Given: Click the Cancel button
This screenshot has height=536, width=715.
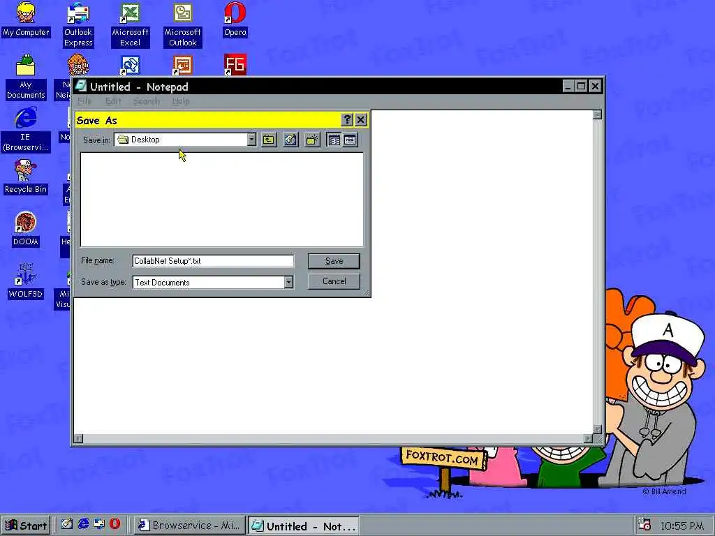Looking at the screenshot, I should point(334,281).
